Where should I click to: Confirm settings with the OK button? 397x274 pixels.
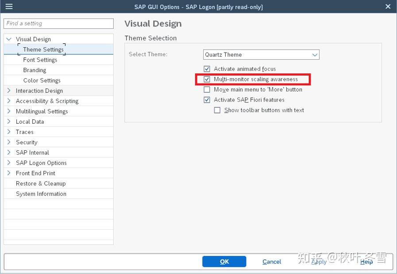tap(224, 262)
